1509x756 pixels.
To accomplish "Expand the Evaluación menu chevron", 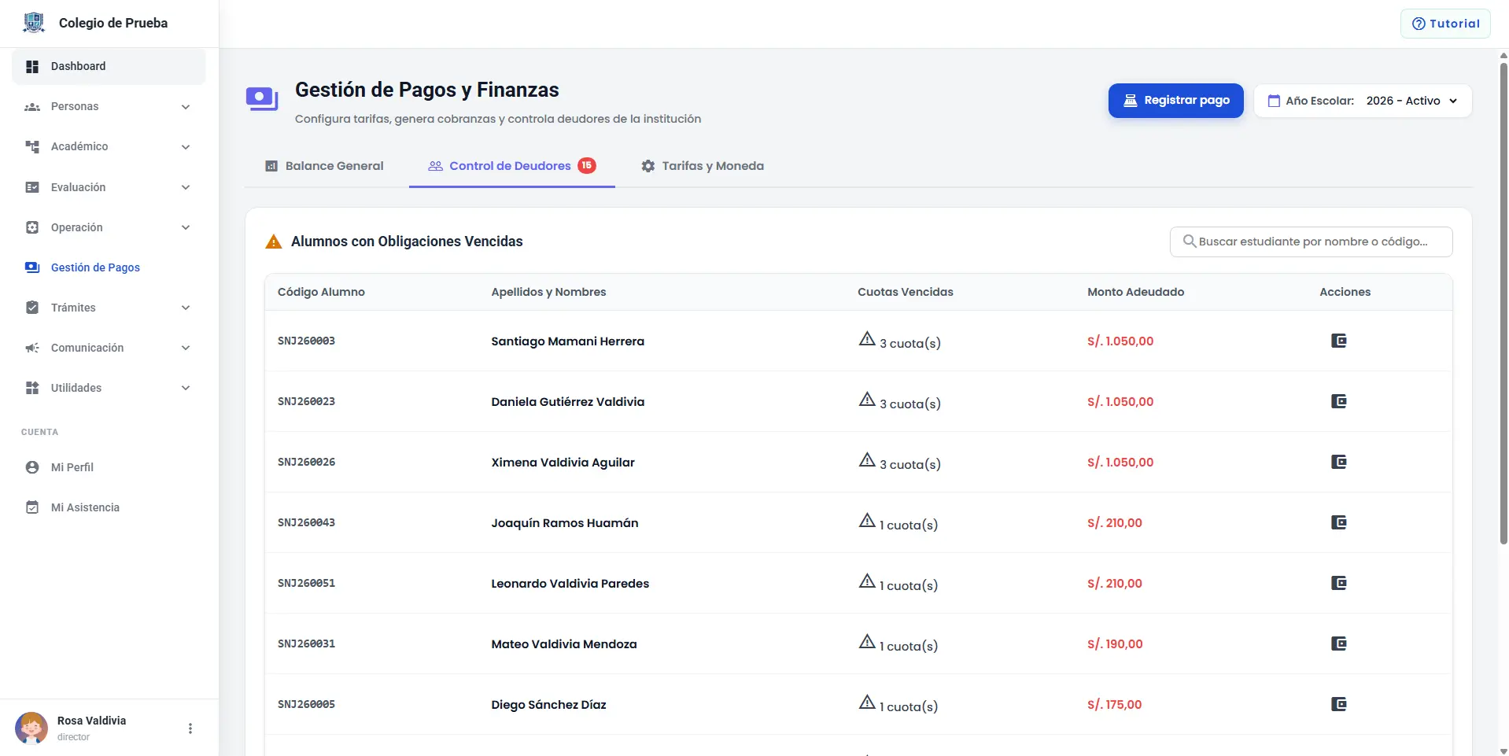I will (x=186, y=187).
